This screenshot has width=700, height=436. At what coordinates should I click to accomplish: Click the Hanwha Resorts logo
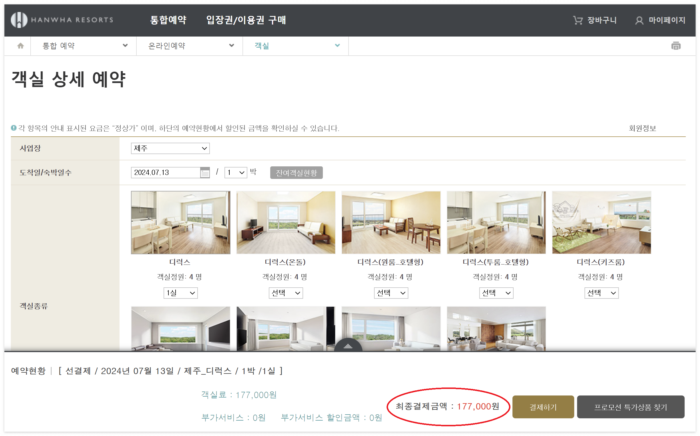[61, 20]
